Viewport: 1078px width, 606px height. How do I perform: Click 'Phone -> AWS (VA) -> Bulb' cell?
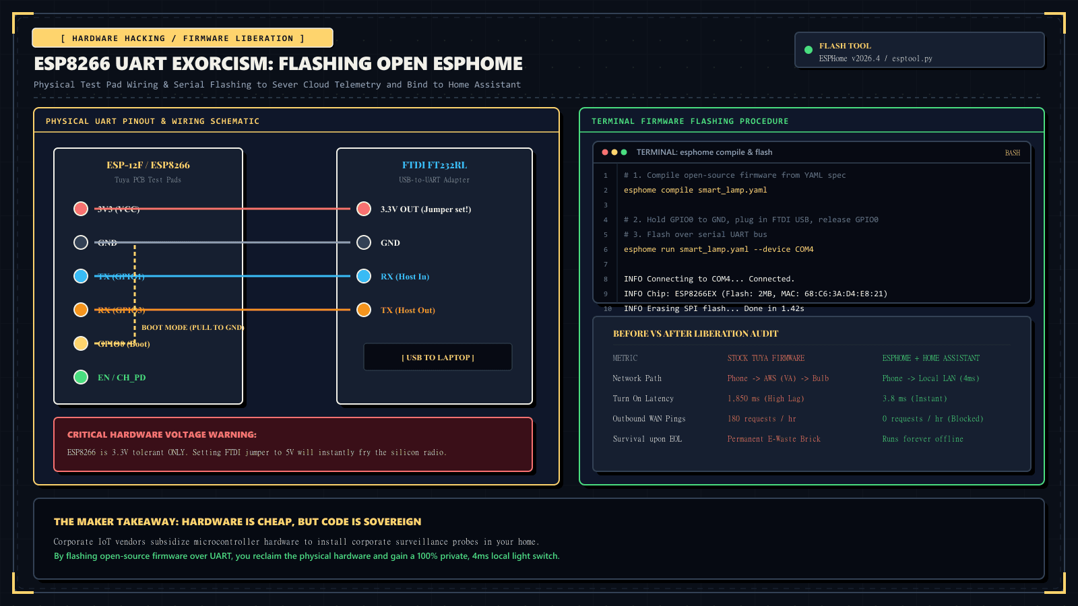click(x=778, y=378)
